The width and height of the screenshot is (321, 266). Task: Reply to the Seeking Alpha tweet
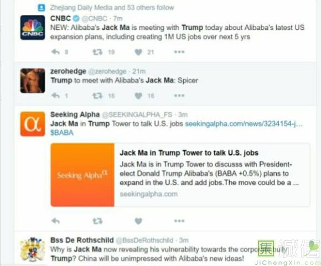click(55, 221)
